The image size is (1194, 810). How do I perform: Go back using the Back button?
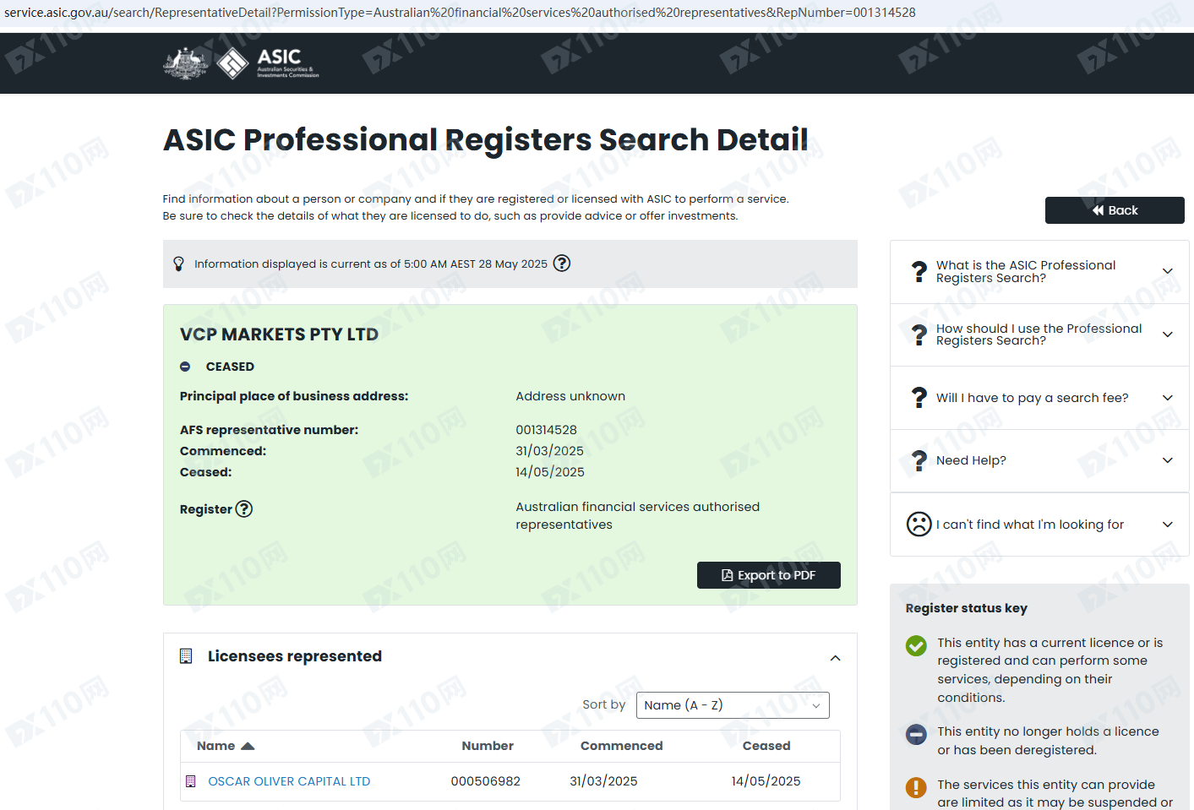(x=1115, y=210)
